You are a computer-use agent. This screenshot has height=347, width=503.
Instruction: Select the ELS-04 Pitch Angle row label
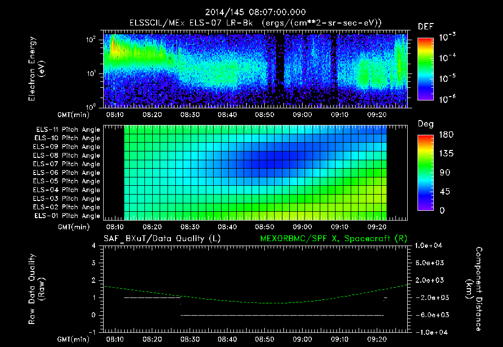click(x=67, y=190)
